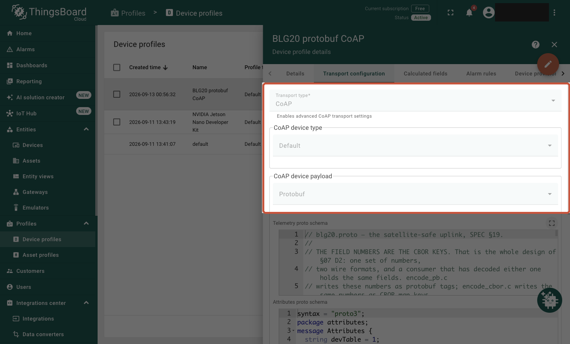Tick the select-all checkbox in table header

click(117, 68)
